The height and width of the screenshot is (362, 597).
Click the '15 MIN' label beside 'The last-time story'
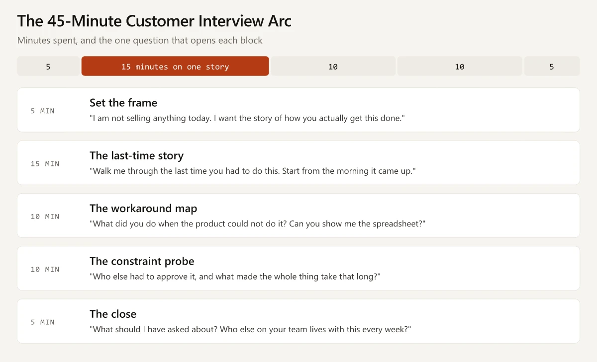[x=45, y=163]
